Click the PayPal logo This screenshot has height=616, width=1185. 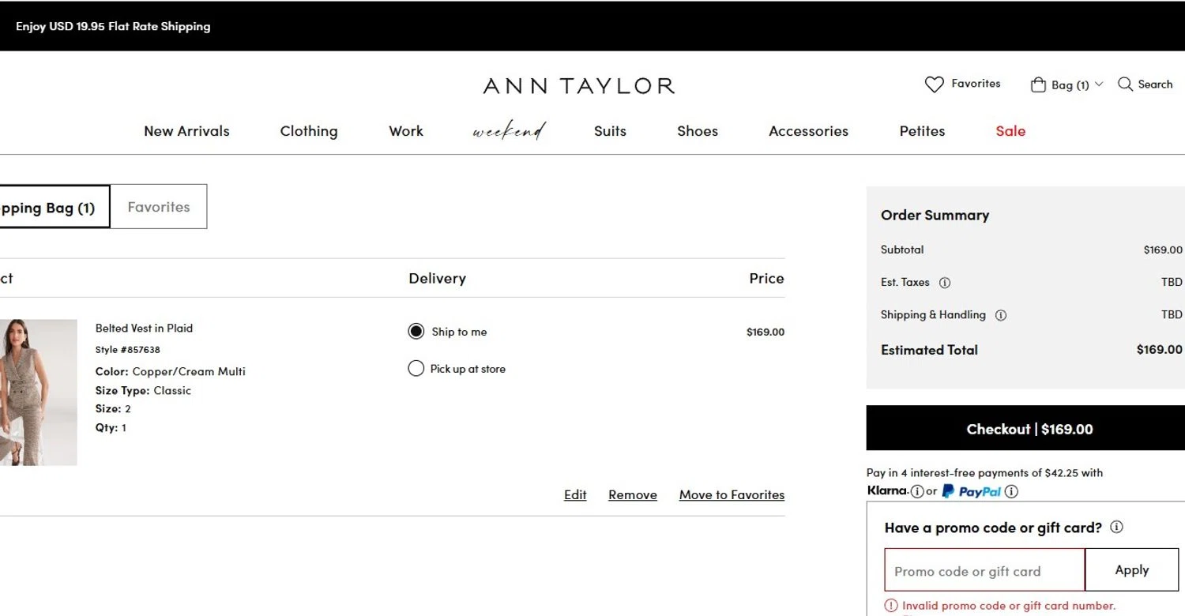point(971,491)
